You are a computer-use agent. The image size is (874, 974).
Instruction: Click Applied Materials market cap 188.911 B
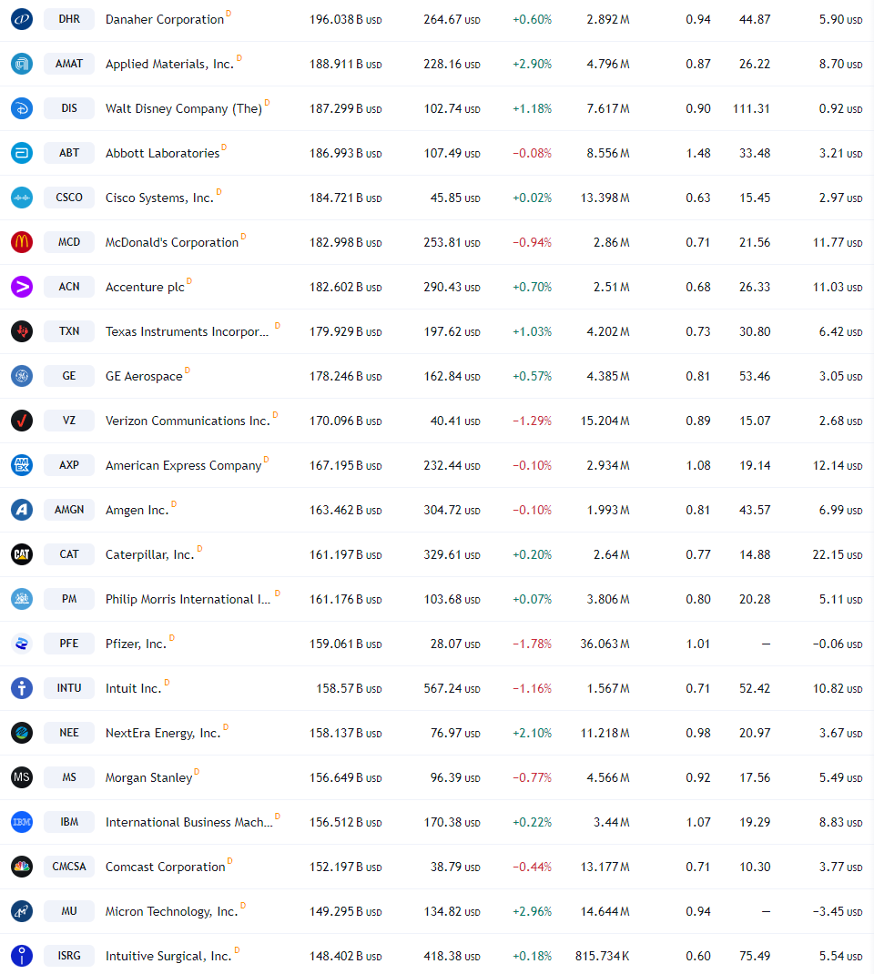point(345,64)
